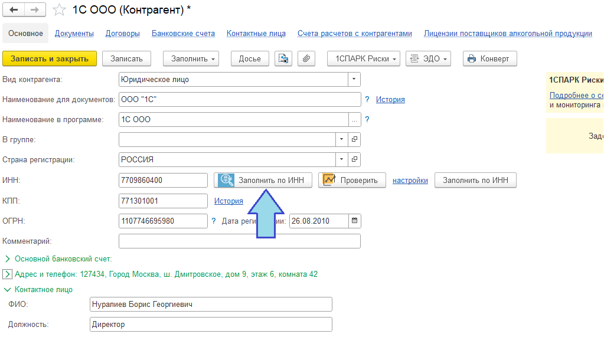
Task: Click the Записать и закрыть button
Action: (50, 58)
